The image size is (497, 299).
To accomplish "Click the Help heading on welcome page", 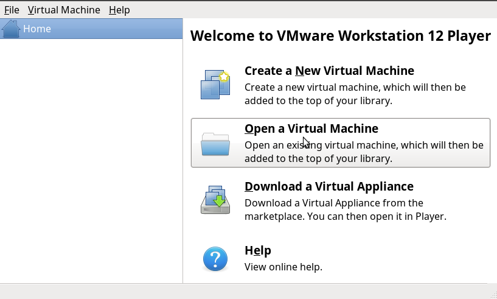I will [258, 250].
